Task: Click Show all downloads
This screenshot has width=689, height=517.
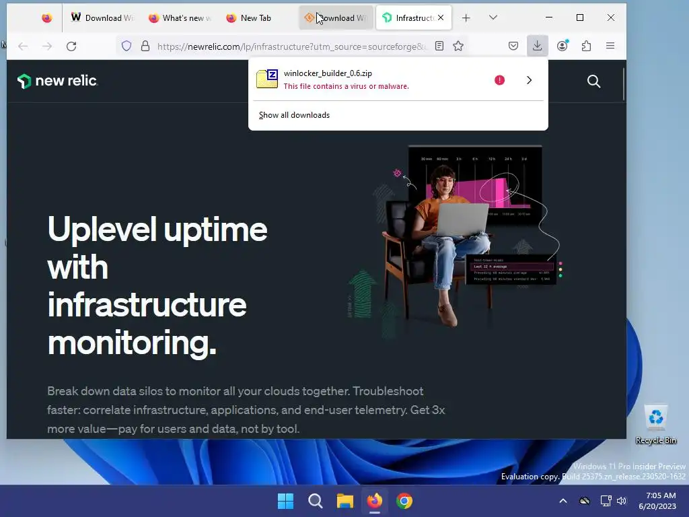Action: coord(294,115)
